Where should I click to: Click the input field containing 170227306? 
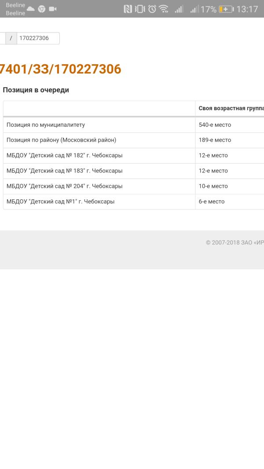point(38,38)
